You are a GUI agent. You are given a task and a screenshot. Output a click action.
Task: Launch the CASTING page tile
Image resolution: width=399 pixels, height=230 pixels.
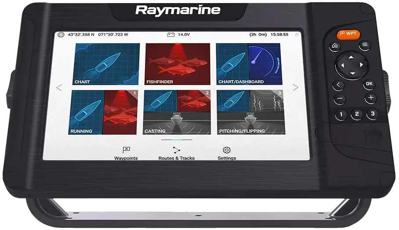[x=177, y=112]
